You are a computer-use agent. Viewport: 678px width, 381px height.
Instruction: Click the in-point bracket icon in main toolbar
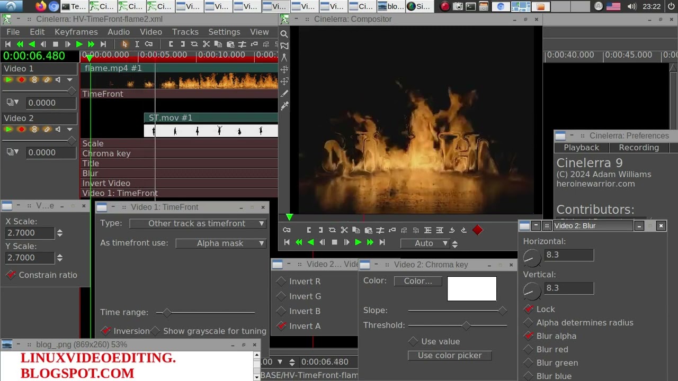point(171,44)
